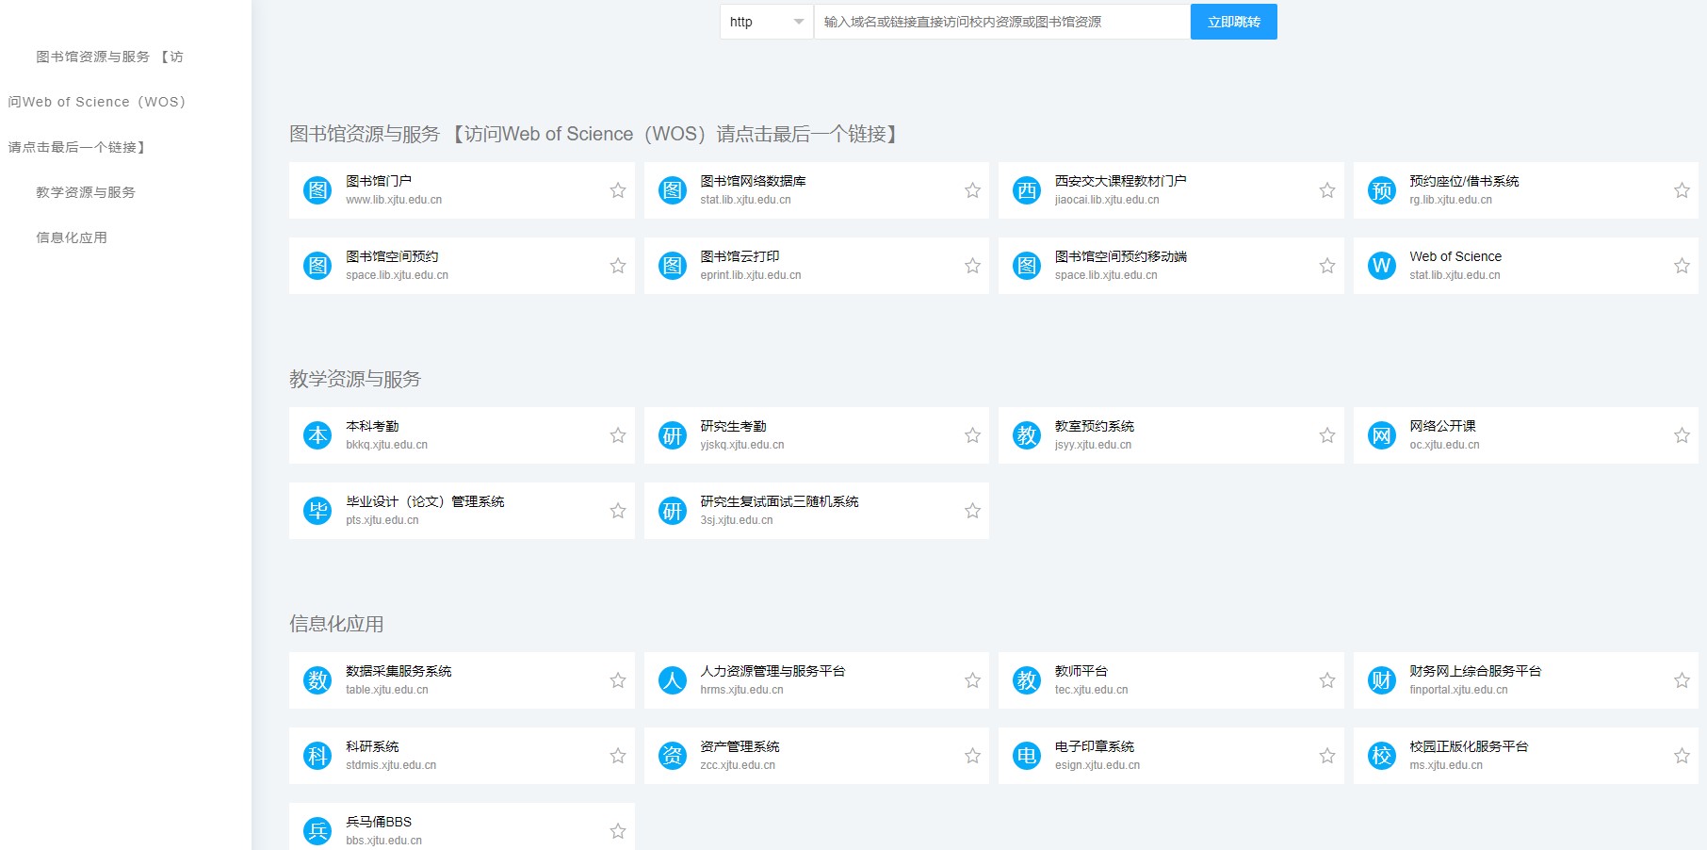Image resolution: width=1707 pixels, height=850 pixels.
Task: Toggle favorite star on 图书馆云打印
Action: click(973, 266)
